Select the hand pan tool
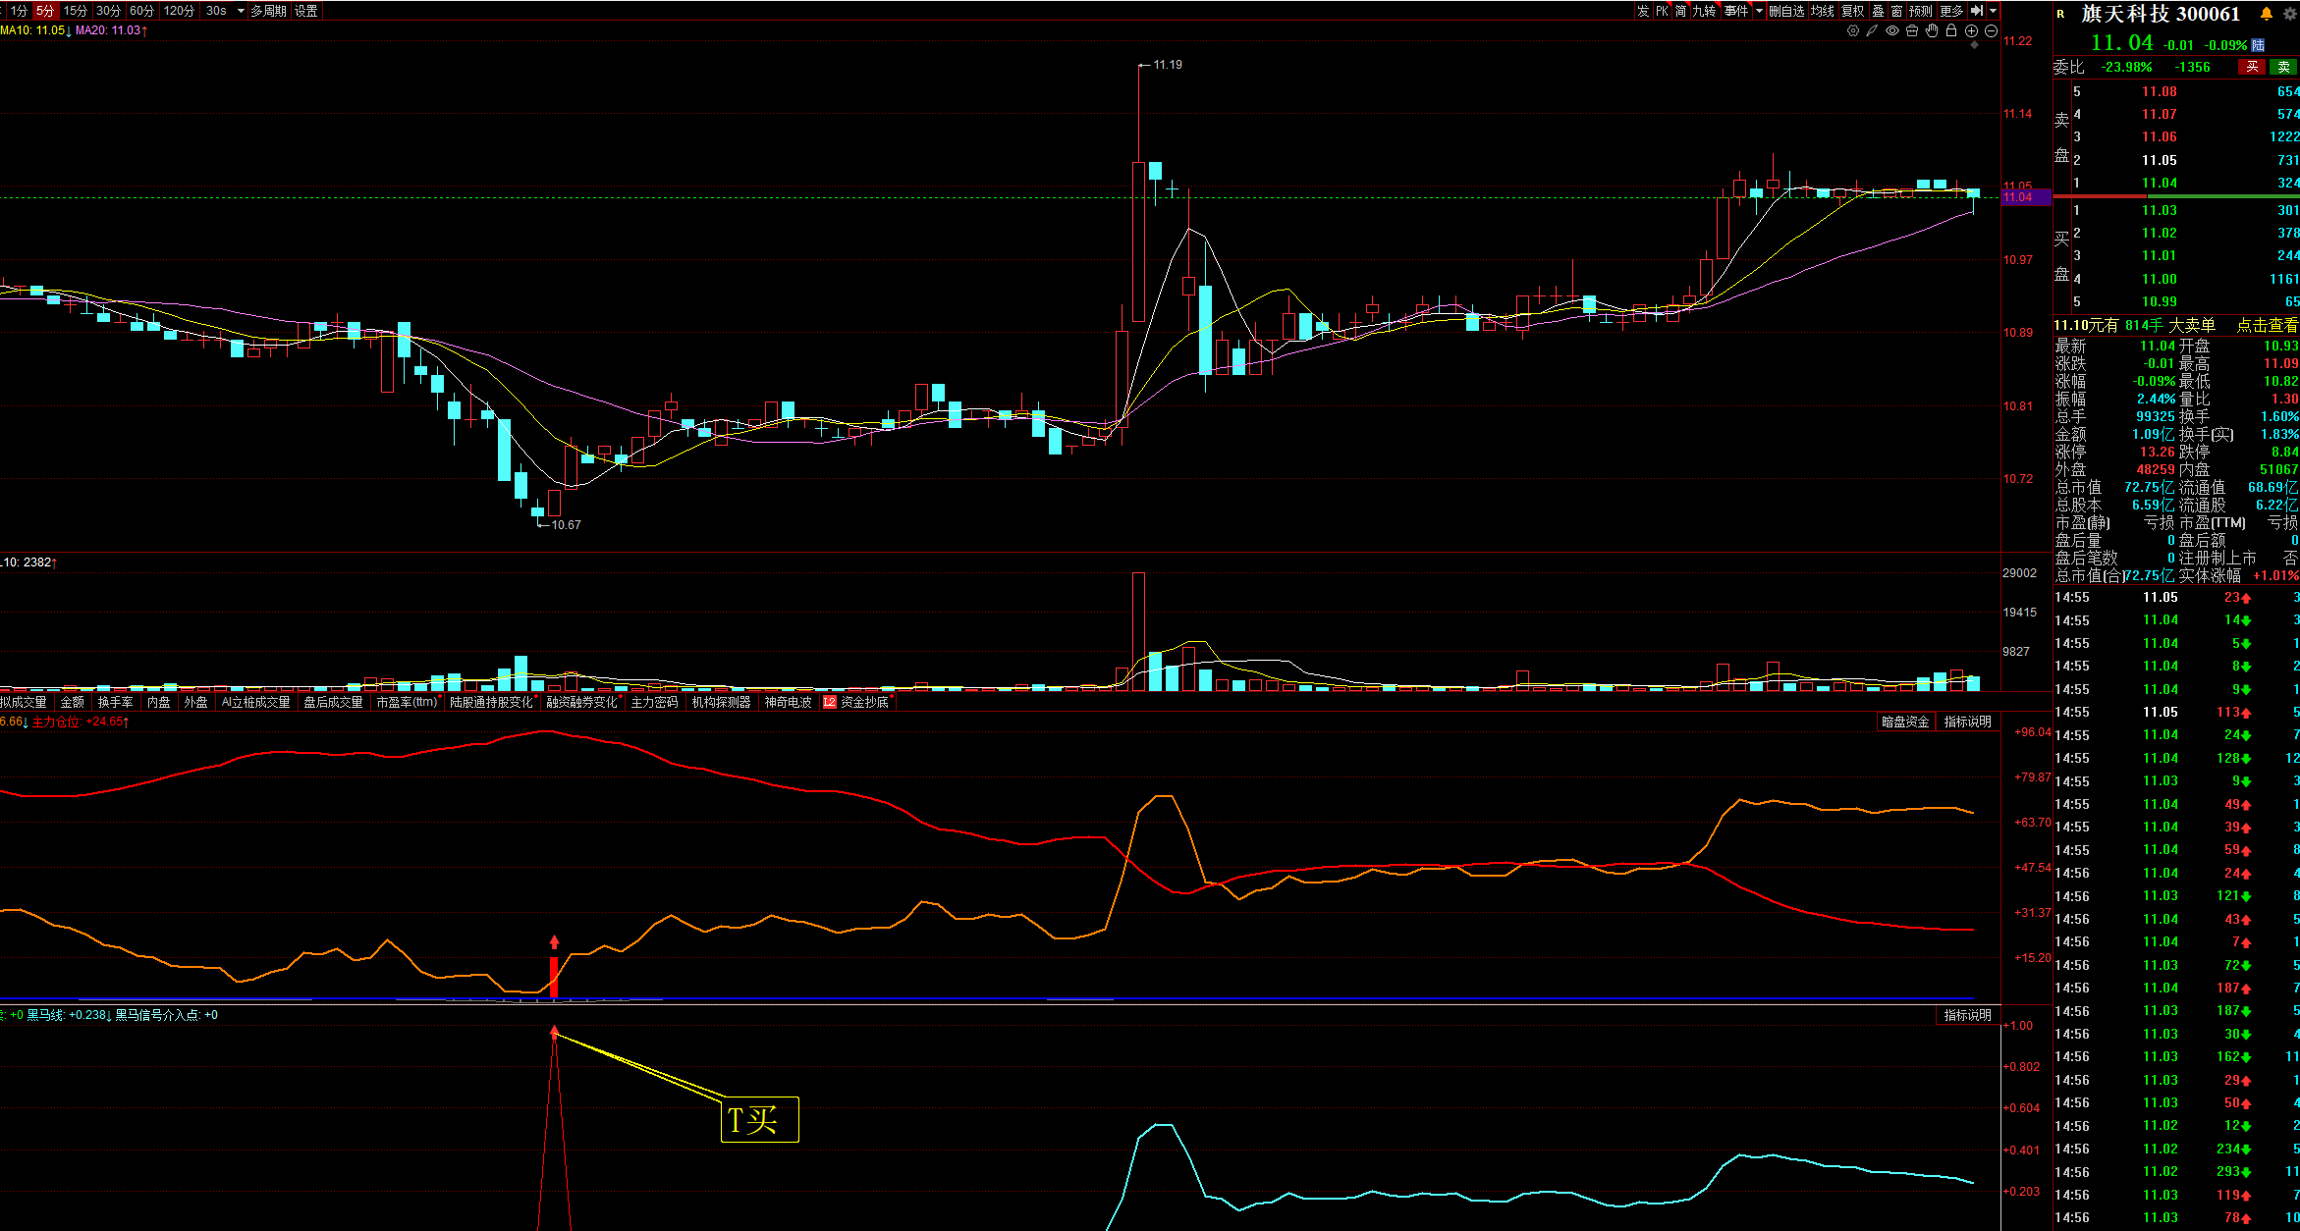The width and height of the screenshot is (2300, 1231). 1932,30
